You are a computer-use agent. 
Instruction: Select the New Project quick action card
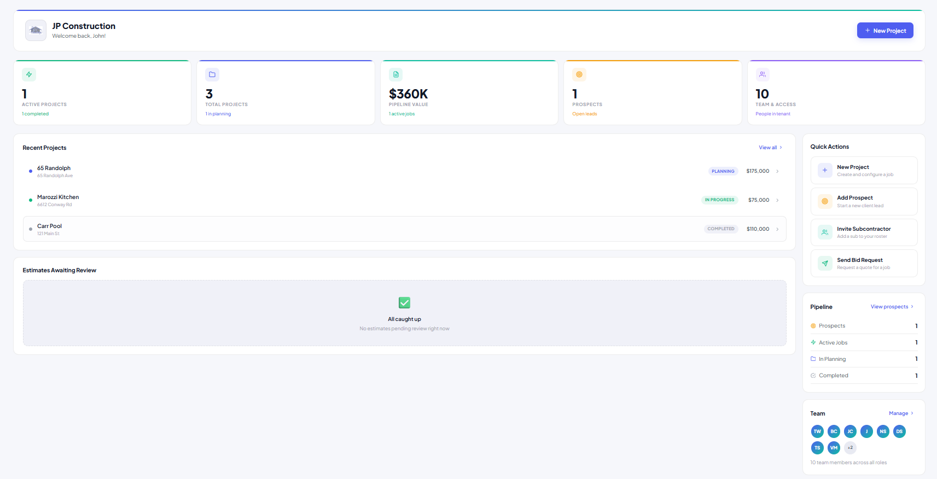[864, 171]
